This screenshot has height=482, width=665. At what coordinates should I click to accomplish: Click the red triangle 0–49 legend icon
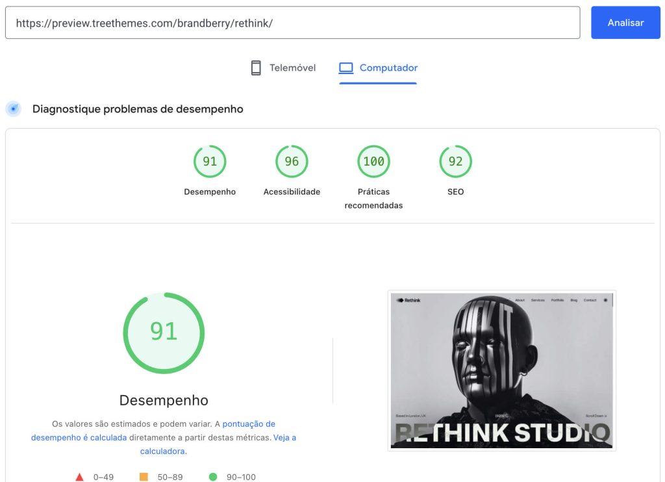coord(79,477)
